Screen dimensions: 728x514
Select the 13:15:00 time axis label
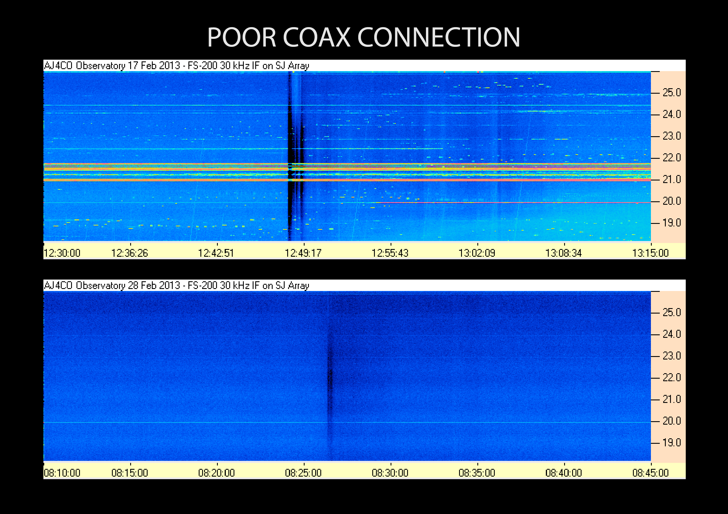coord(650,253)
